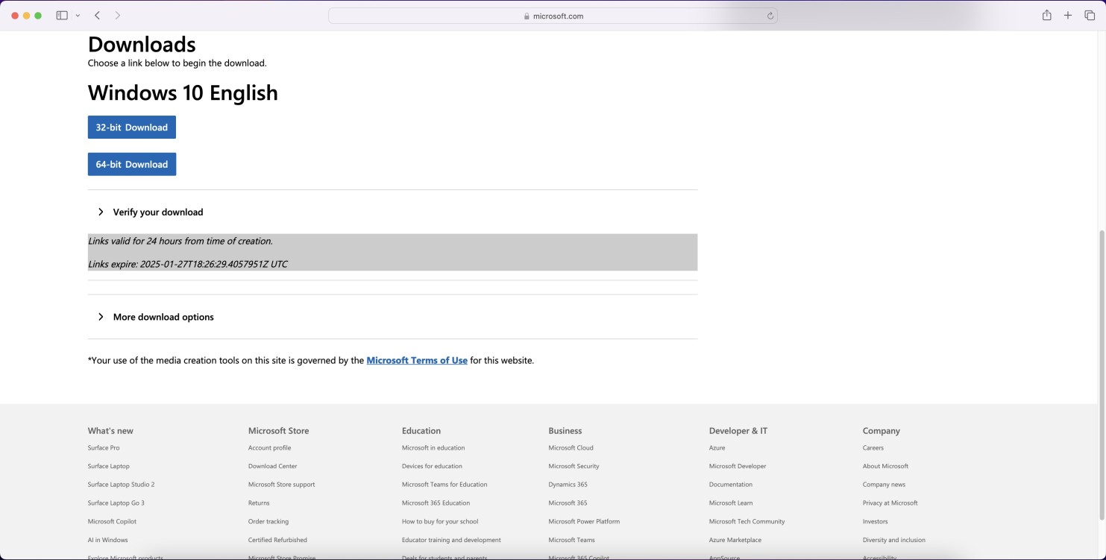Image resolution: width=1106 pixels, height=560 pixels.
Task: Click Safari sidebar toggle icon
Action: coord(62,16)
